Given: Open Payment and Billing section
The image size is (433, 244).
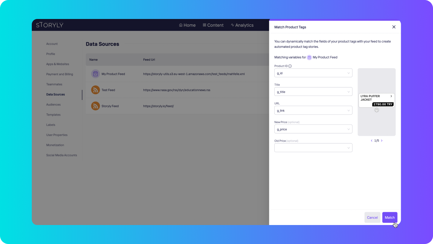Looking at the screenshot, I should tap(60, 74).
